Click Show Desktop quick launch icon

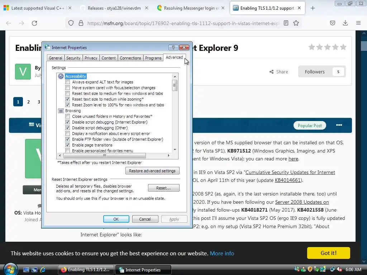click(26, 270)
